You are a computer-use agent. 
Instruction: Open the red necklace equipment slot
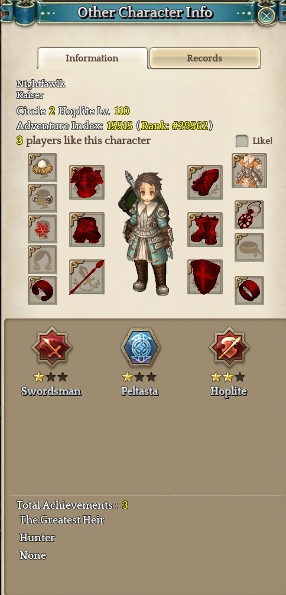click(x=249, y=214)
